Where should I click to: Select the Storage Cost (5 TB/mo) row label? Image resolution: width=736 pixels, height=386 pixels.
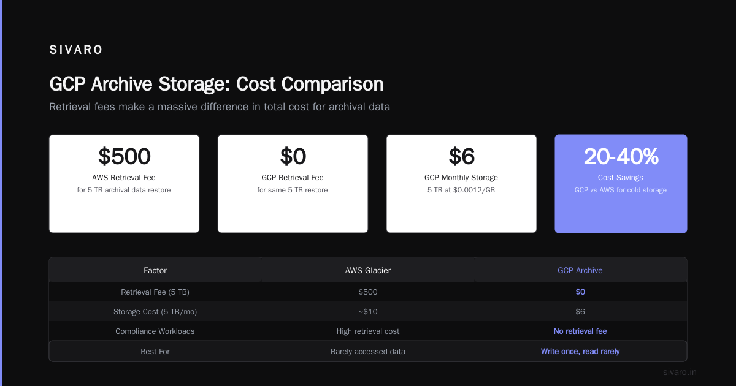[x=155, y=311]
